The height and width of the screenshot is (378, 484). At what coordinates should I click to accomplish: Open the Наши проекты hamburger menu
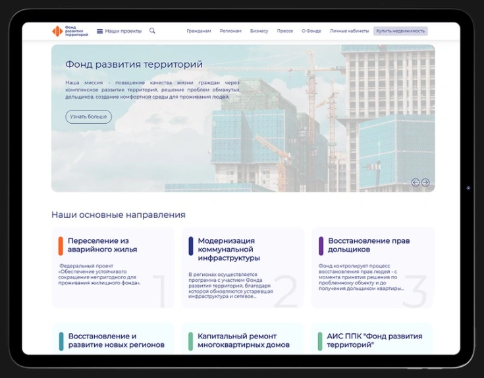pyautogui.click(x=99, y=31)
